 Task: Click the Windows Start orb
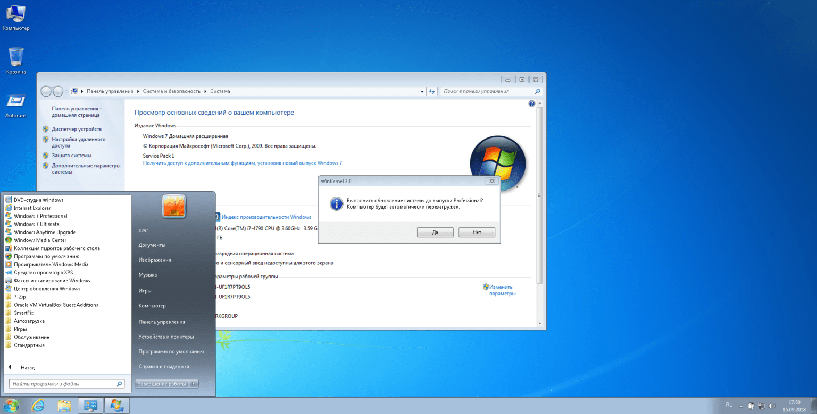point(12,406)
